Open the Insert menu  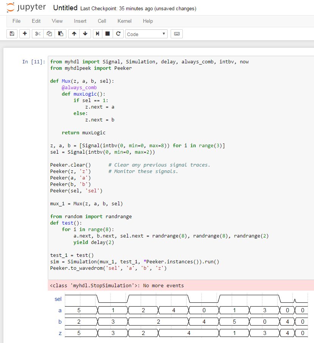point(80,21)
